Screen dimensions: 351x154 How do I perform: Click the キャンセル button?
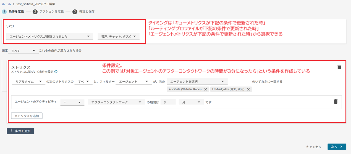(314, 147)
